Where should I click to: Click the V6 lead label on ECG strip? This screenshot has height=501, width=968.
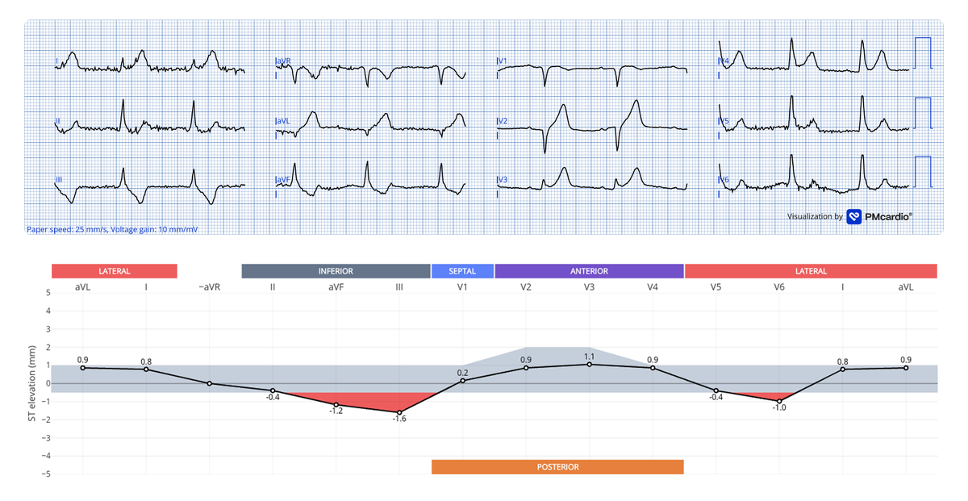click(724, 179)
